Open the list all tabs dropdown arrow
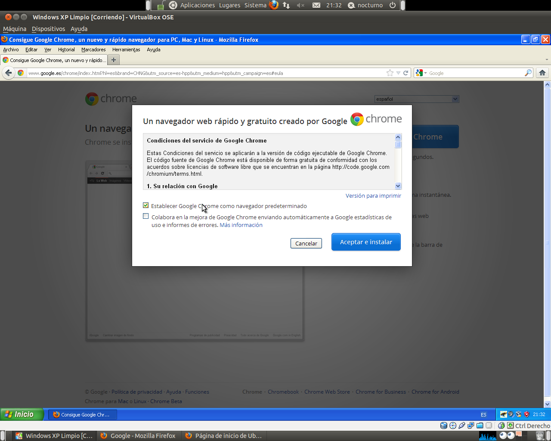 point(547,60)
